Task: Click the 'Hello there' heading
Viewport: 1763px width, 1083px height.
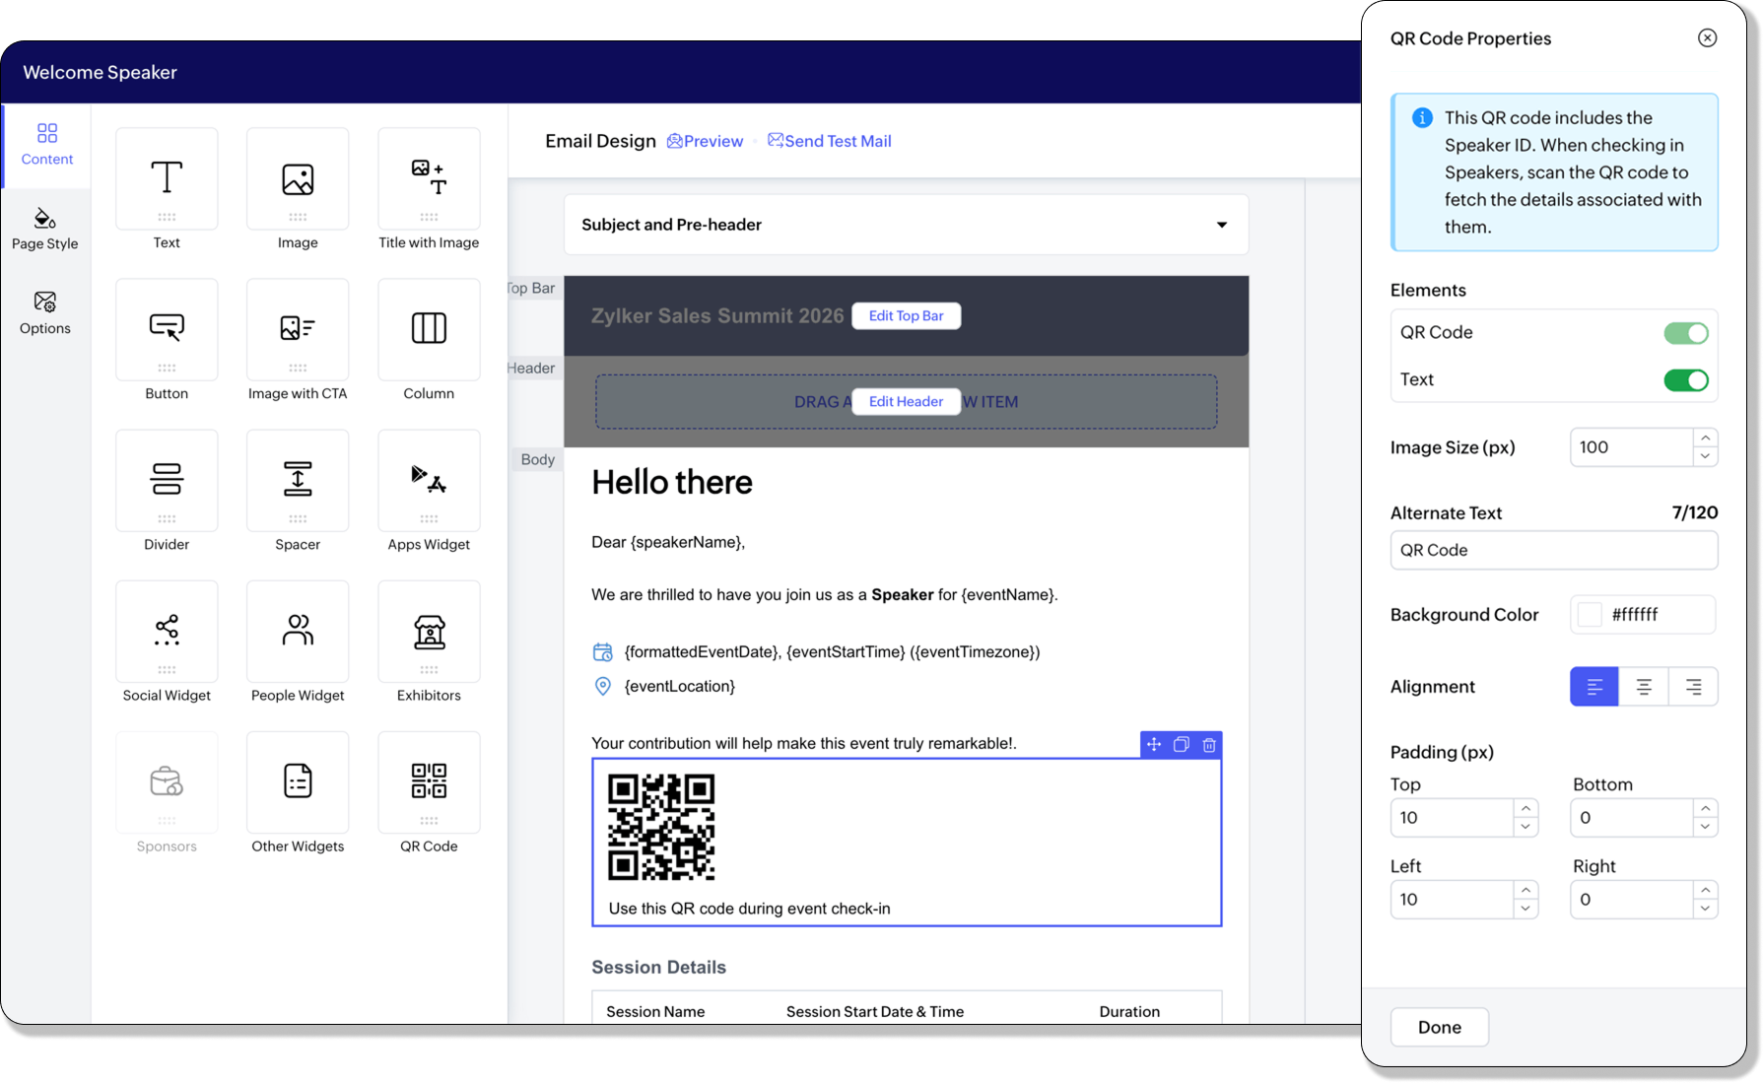Action: pos(672,483)
